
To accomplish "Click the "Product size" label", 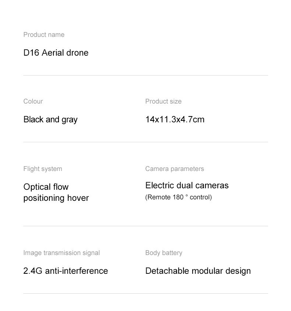I will click(163, 101).
